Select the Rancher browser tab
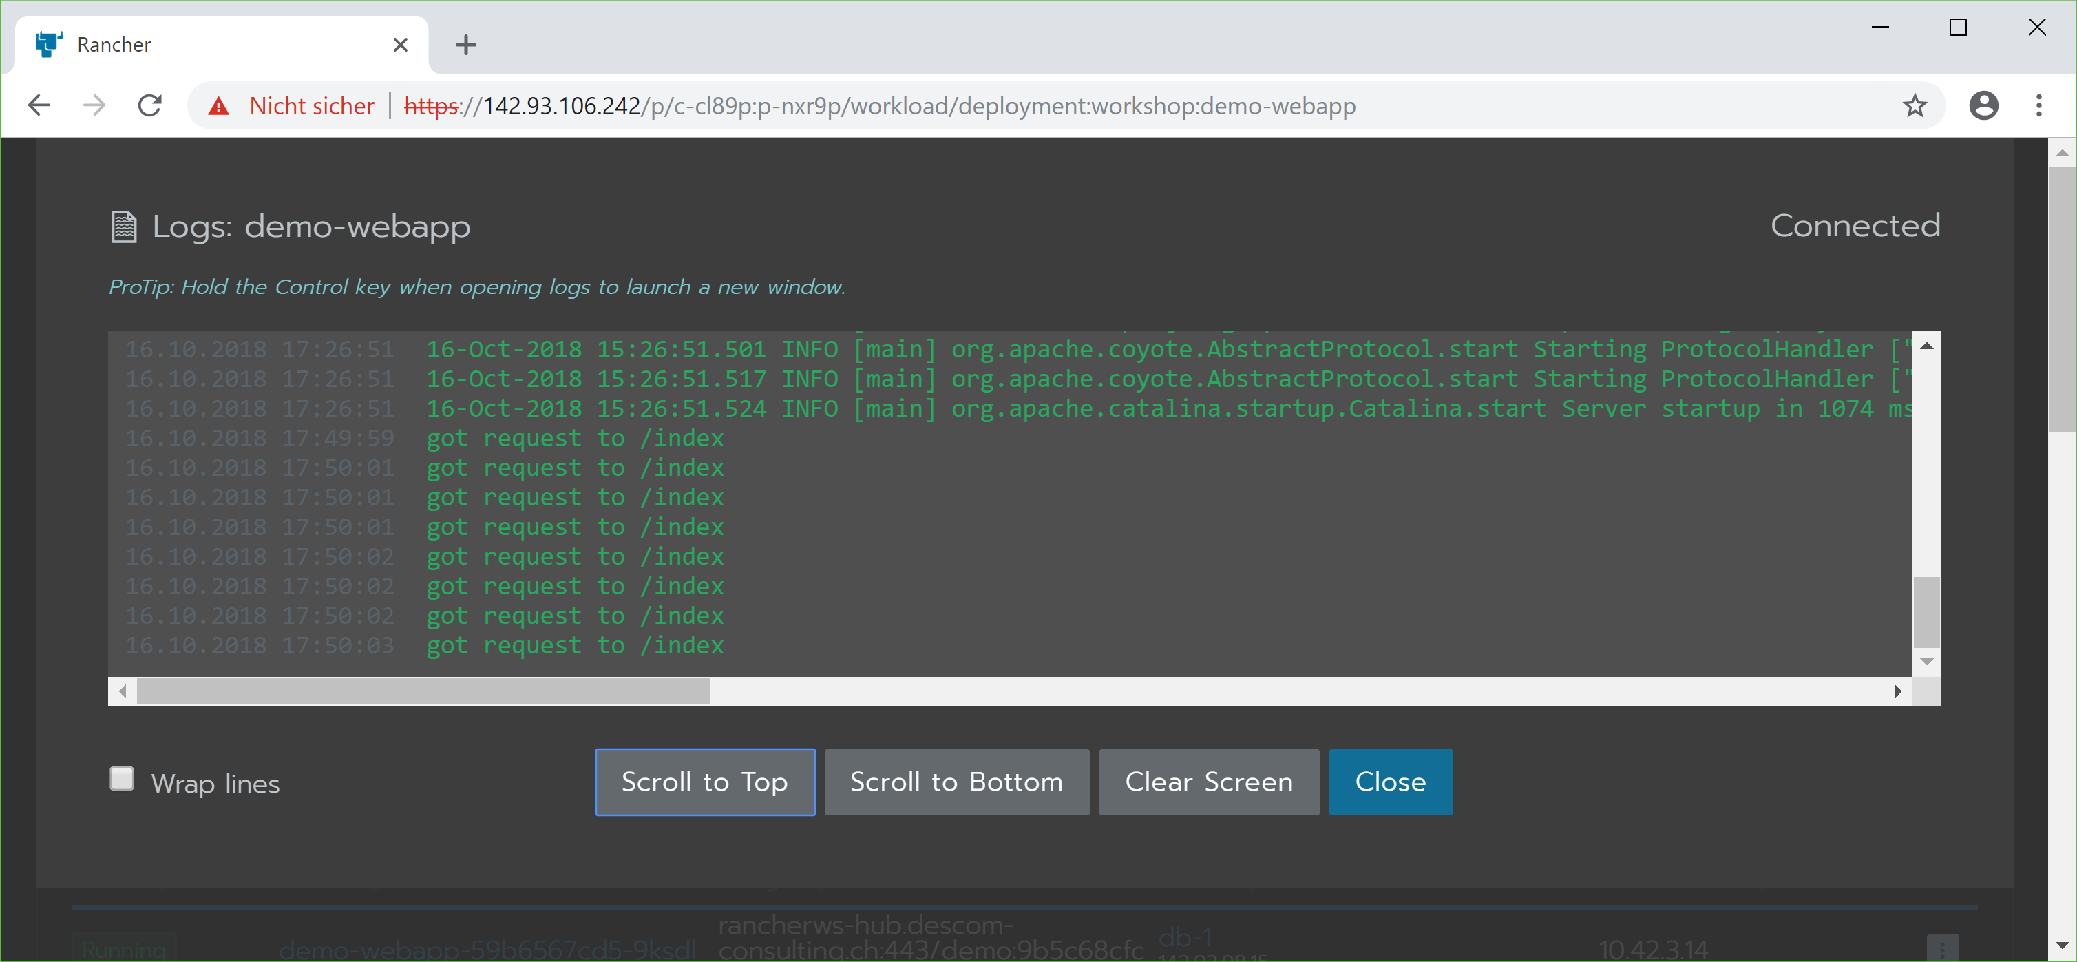This screenshot has height=962, width=2077. pos(222,44)
